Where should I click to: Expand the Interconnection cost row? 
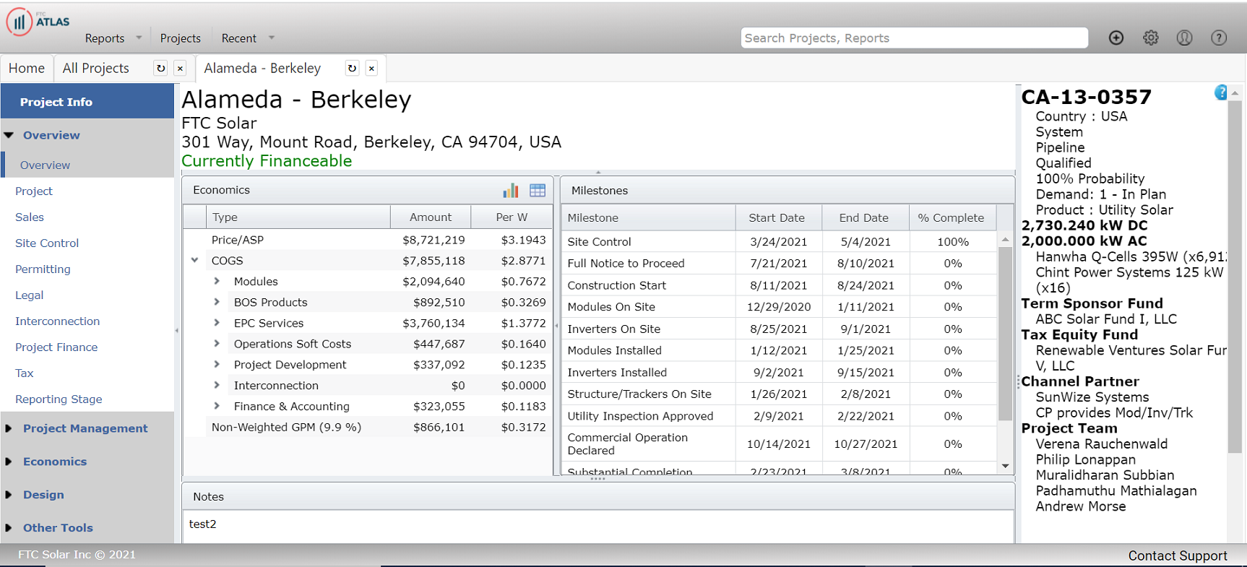pyautogui.click(x=217, y=385)
